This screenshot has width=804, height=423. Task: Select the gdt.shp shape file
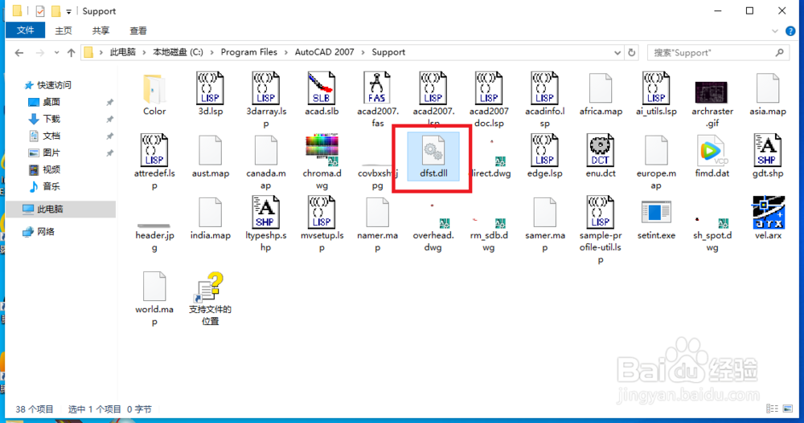[x=768, y=157]
